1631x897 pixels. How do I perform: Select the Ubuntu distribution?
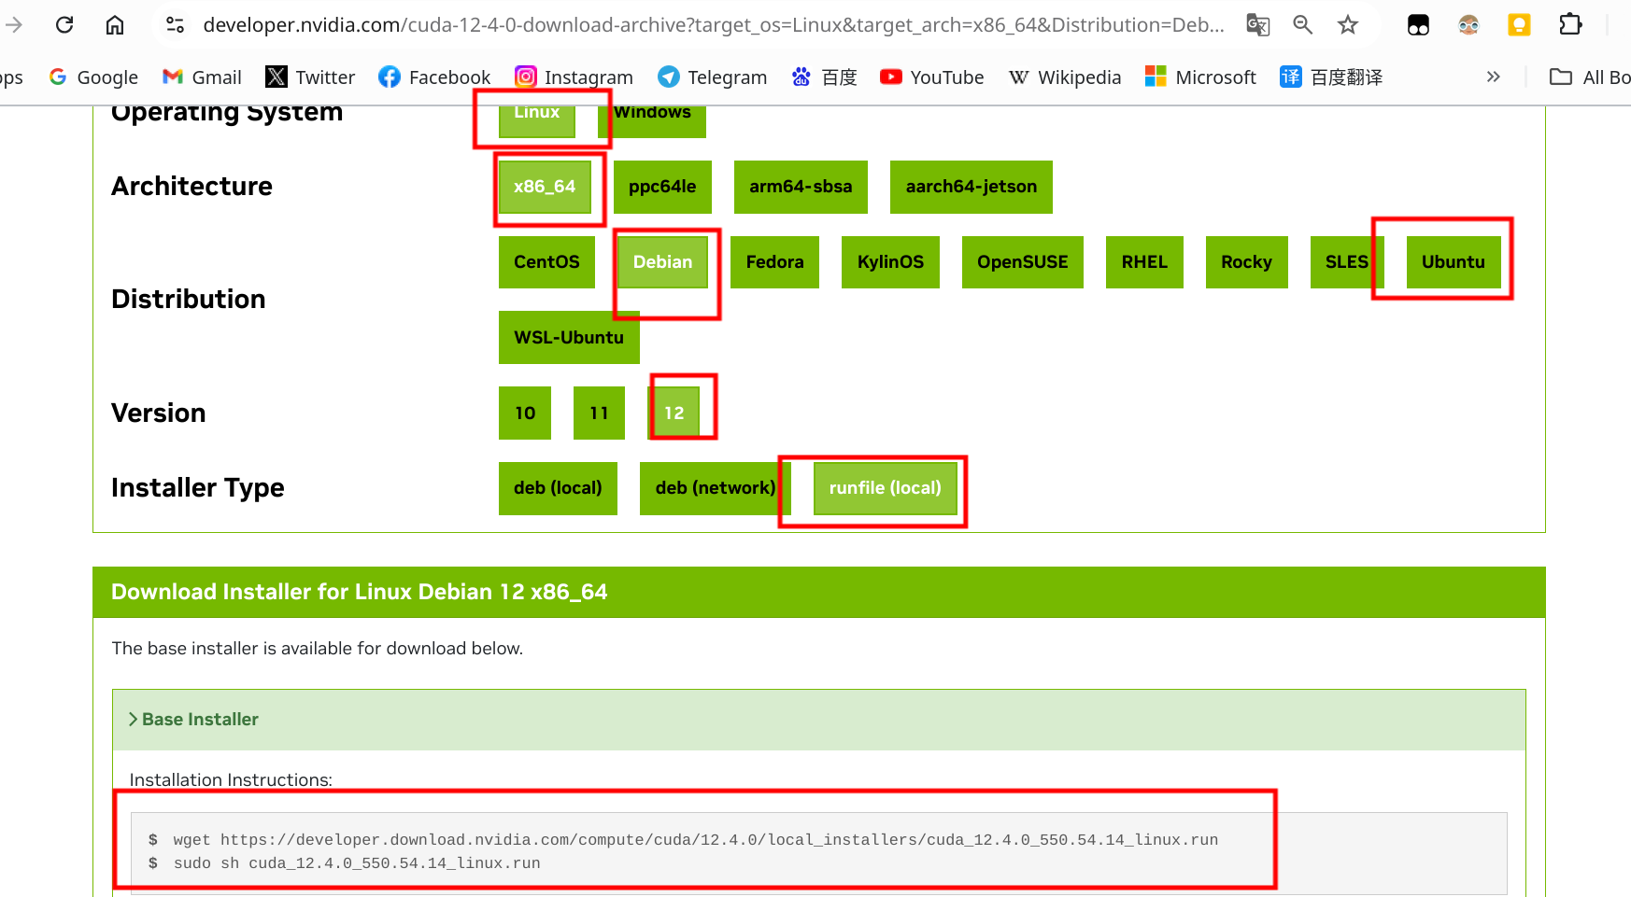(1454, 262)
